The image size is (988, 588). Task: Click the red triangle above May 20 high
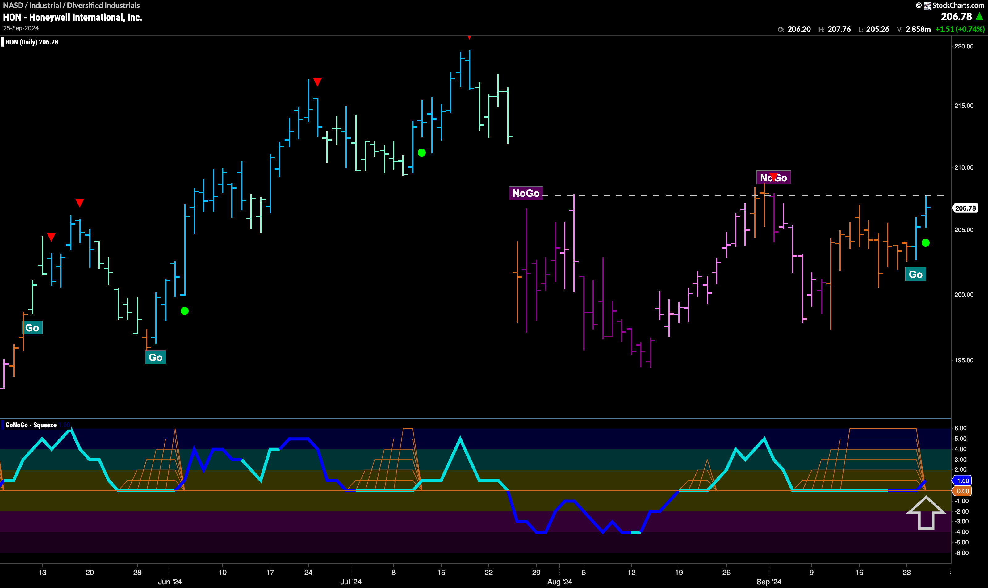[x=80, y=203]
